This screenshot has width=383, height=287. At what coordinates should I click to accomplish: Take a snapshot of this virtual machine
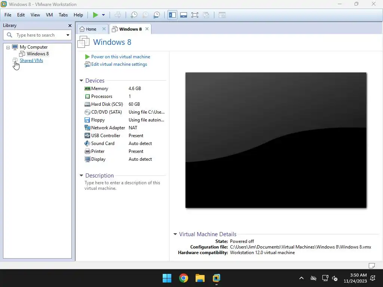(x=134, y=15)
